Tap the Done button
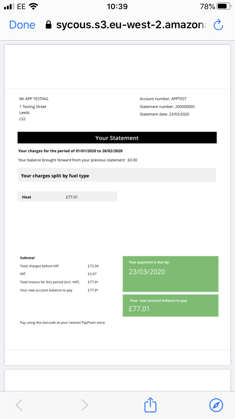Screen dimensions: 235x419 tap(22, 25)
